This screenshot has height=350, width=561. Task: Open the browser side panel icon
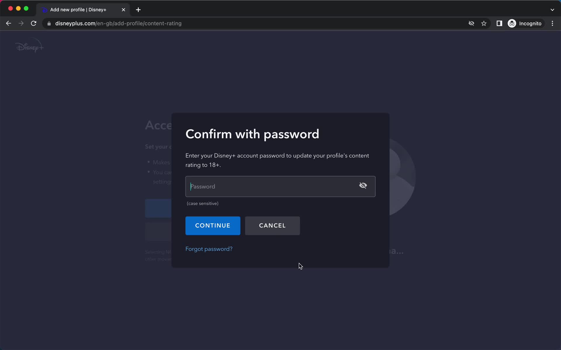click(499, 23)
